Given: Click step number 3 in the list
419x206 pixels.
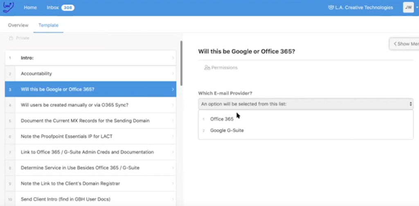Looking at the screenshot, I should (10, 89).
